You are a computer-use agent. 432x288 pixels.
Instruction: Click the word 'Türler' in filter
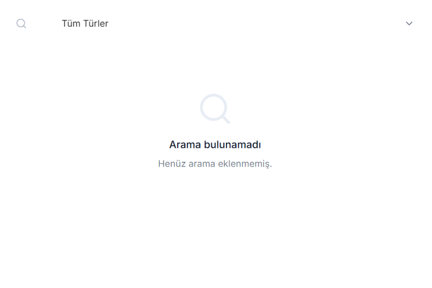tap(96, 24)
